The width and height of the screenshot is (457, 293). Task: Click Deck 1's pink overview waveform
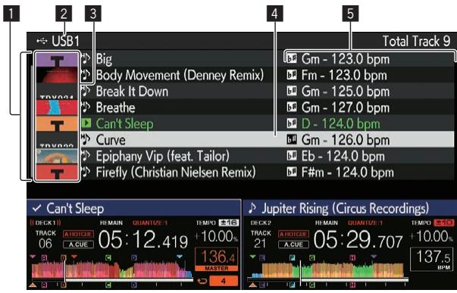pos(112,270)
